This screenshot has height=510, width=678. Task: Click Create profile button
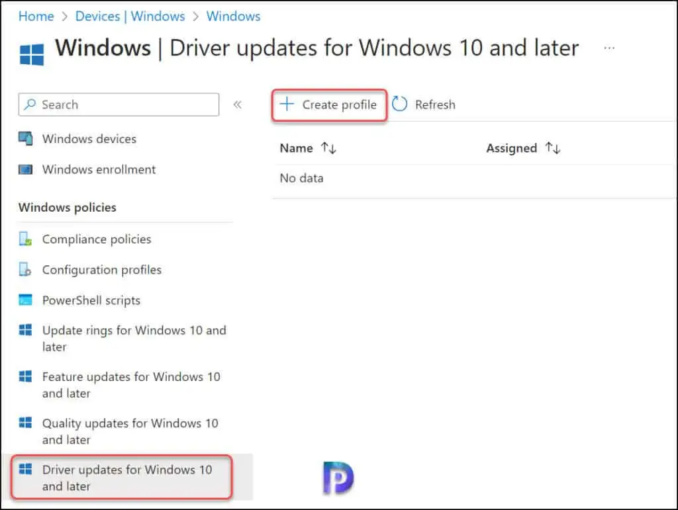329,105
